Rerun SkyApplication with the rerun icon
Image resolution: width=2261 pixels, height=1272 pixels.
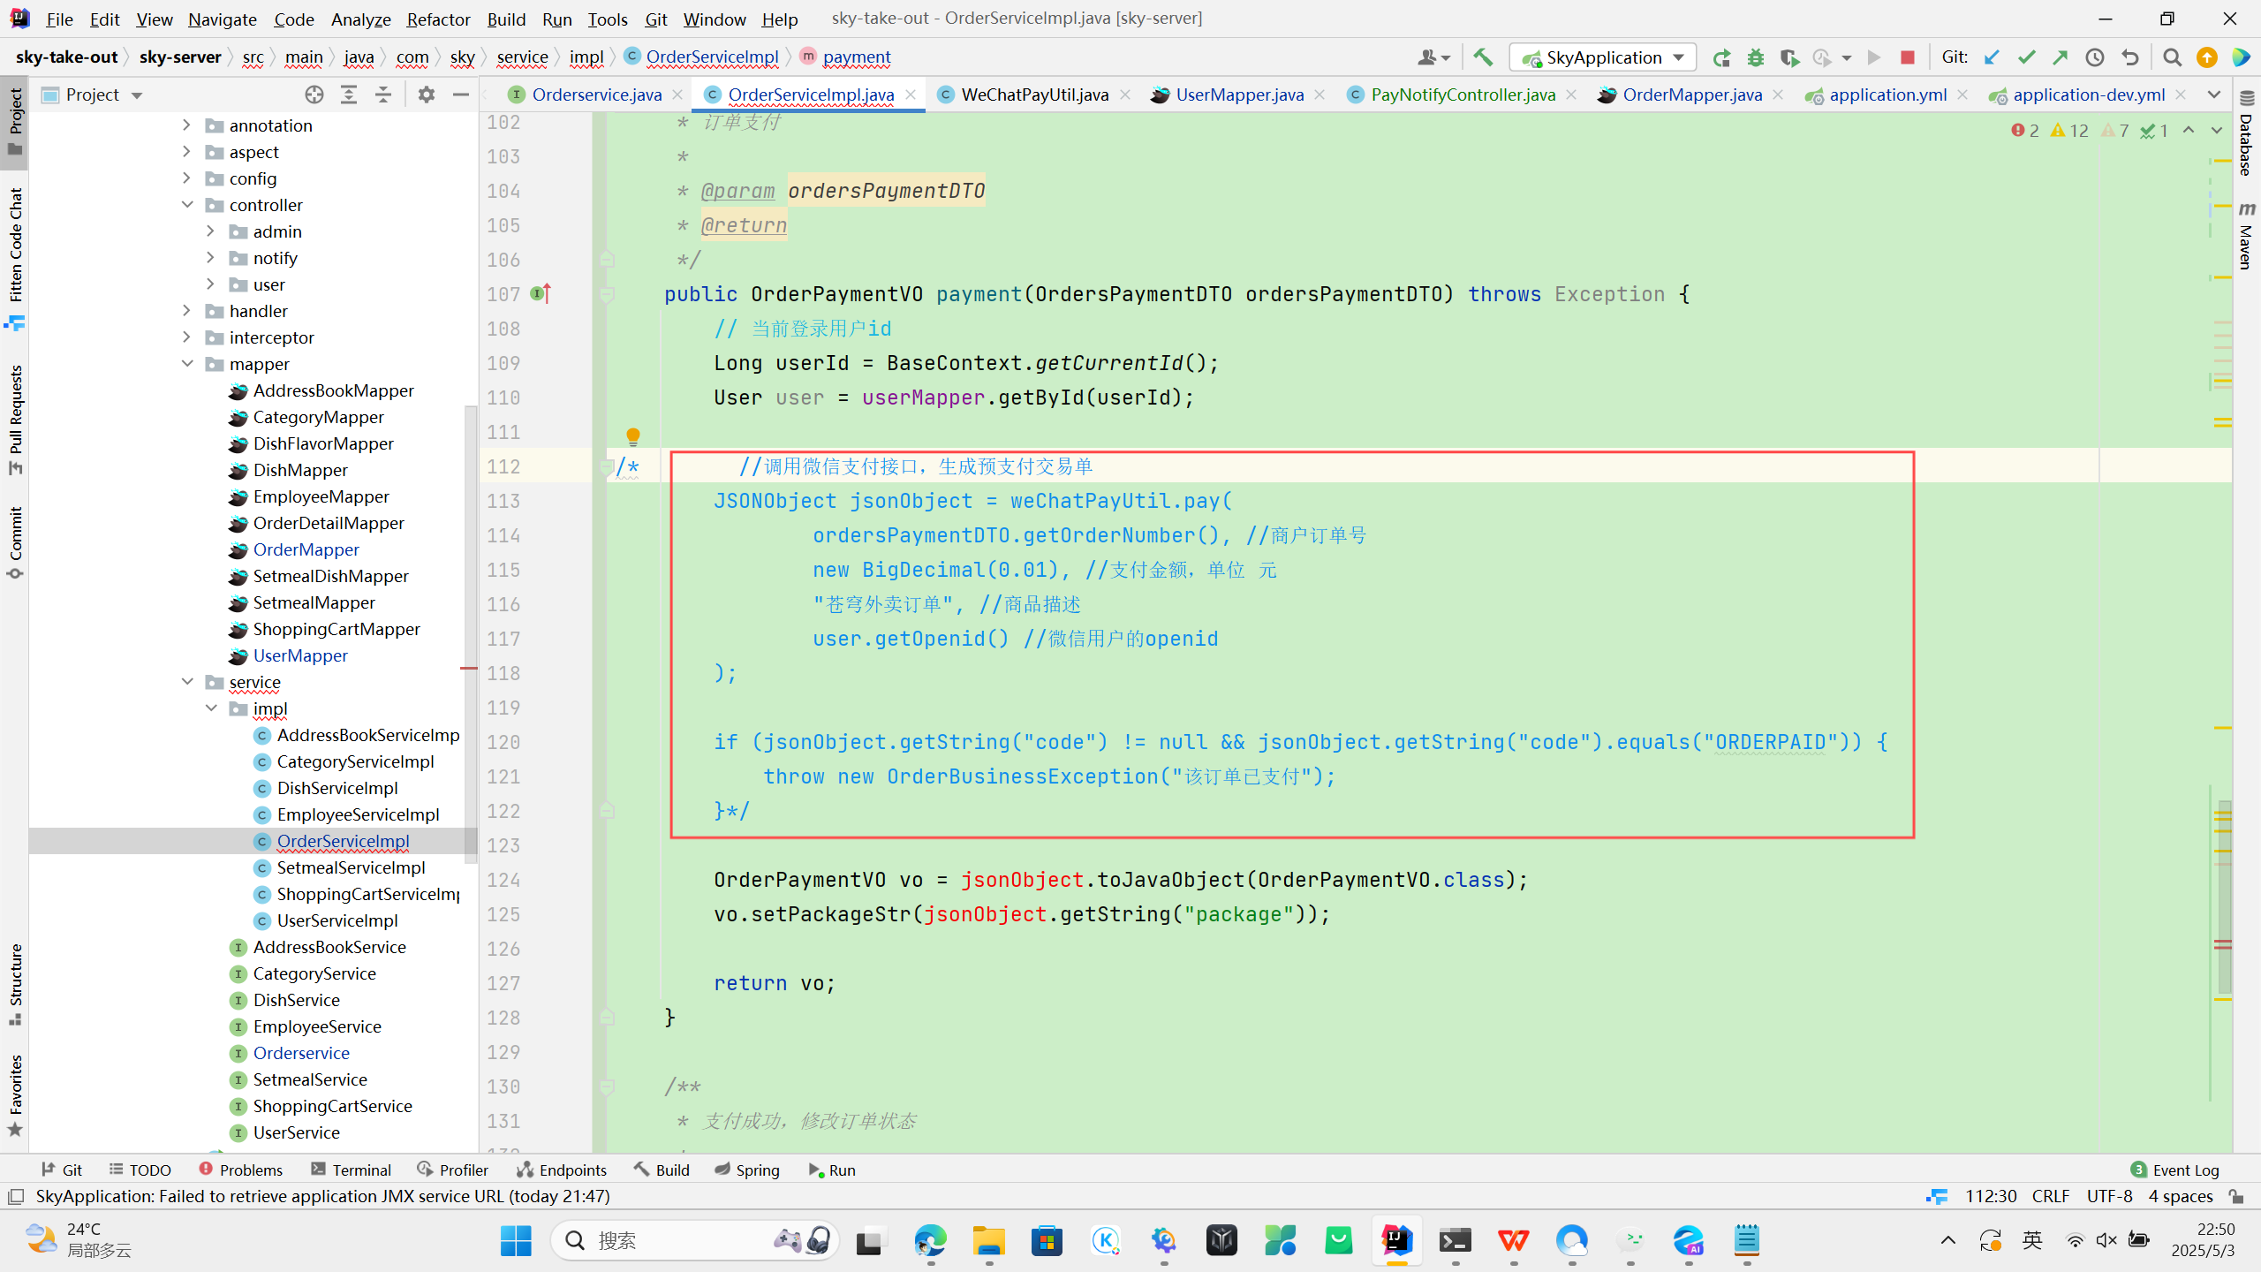[1720, 57]
